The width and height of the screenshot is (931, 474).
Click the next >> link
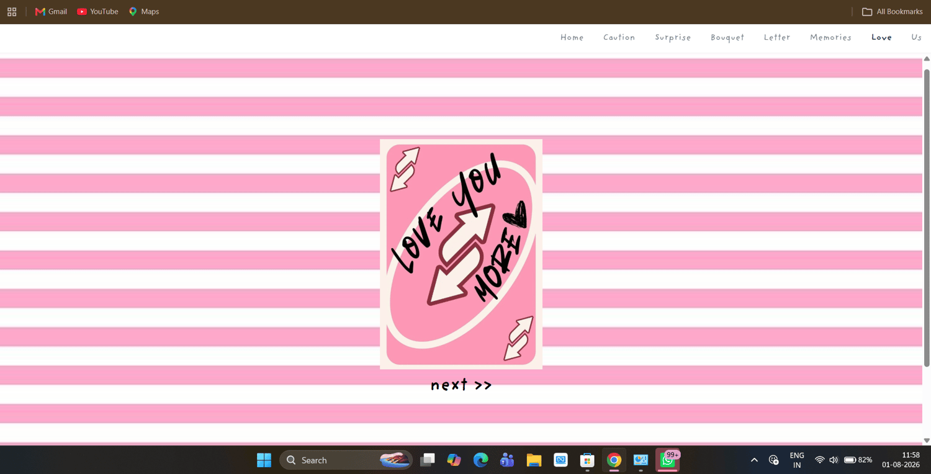coord(461,385)
